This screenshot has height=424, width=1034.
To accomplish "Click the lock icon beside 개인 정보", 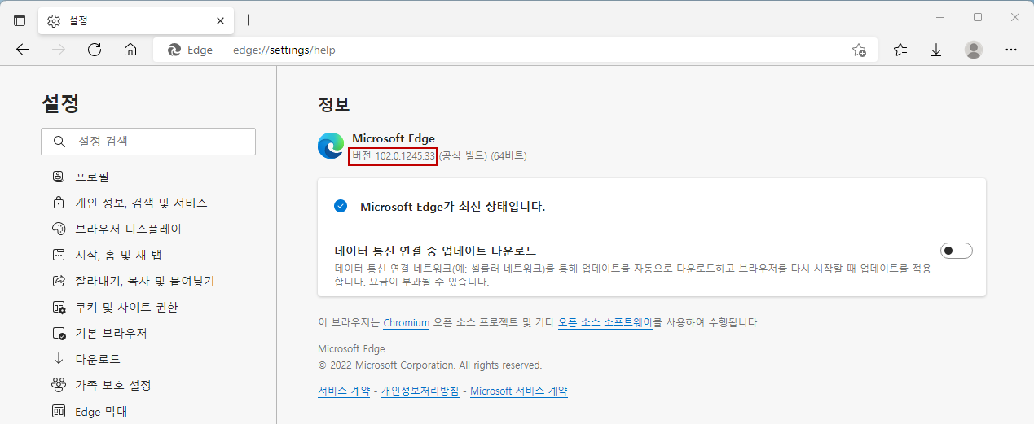I will (x=59, y=203).
